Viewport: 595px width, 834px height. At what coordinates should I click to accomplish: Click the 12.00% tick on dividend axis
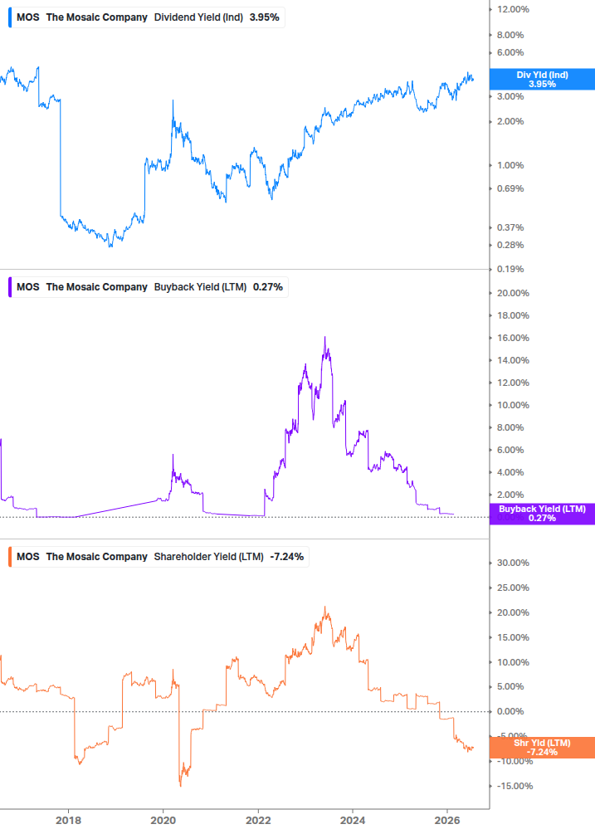pyautogui.click(x=513, y=9)
